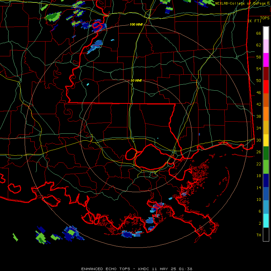Click the light blue legend swatch
271x271 pixels.
coord(266,207)
